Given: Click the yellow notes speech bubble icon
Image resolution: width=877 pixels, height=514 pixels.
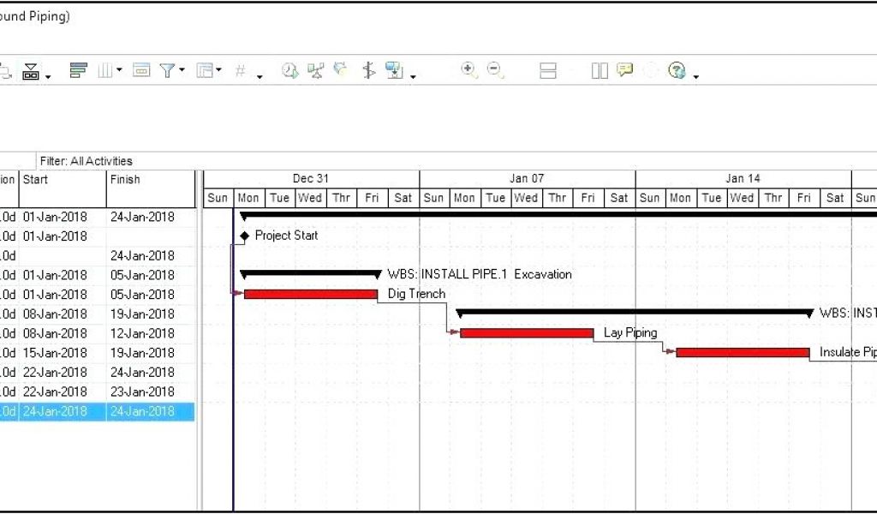Looking at the screenshot, I should click(x=624, y=70).
